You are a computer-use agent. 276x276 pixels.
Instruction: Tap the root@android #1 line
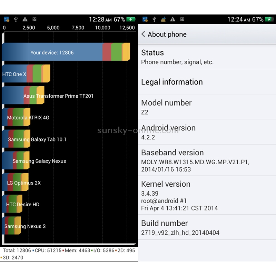click(164, 201)
